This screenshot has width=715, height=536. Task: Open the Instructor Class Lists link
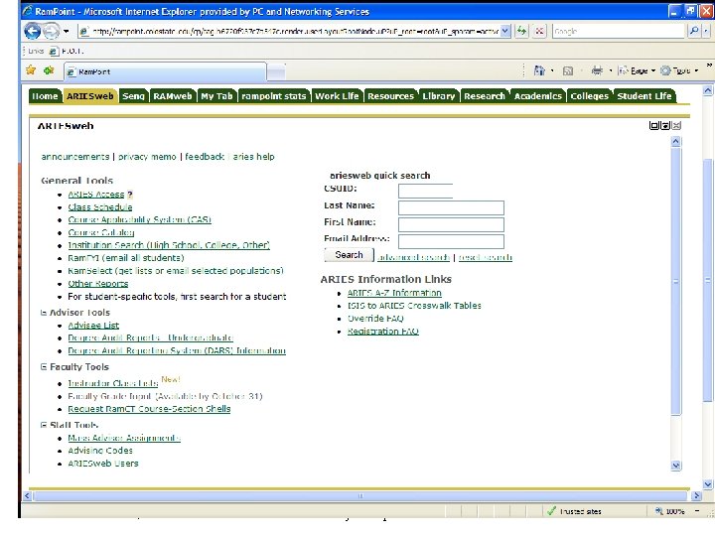coord(113,383)
